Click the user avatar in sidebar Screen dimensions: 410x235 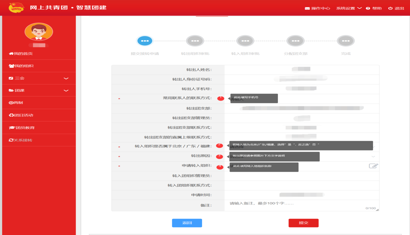(39, 32)
